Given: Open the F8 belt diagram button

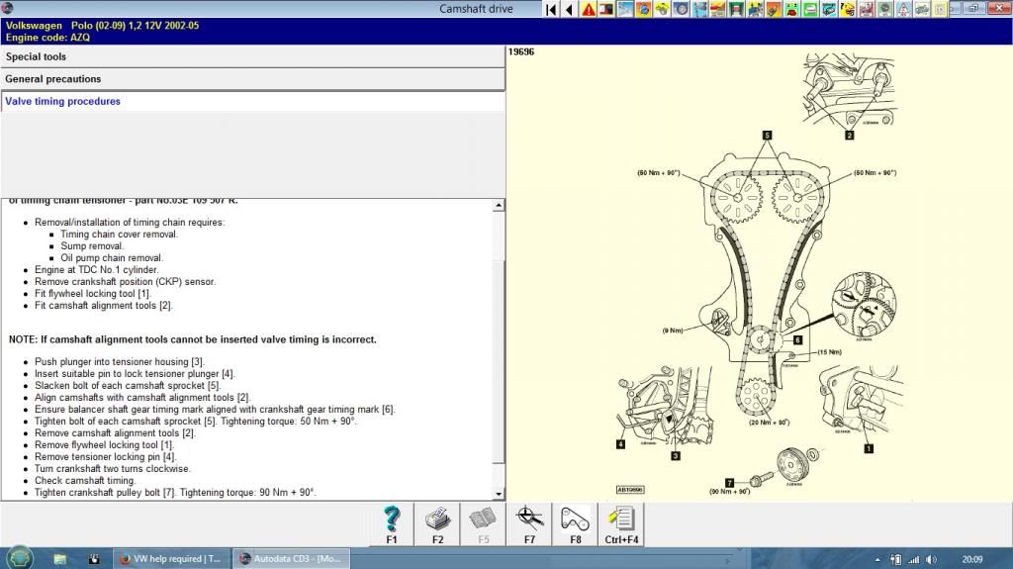Looking at the screenshot, I should point(575,523).
